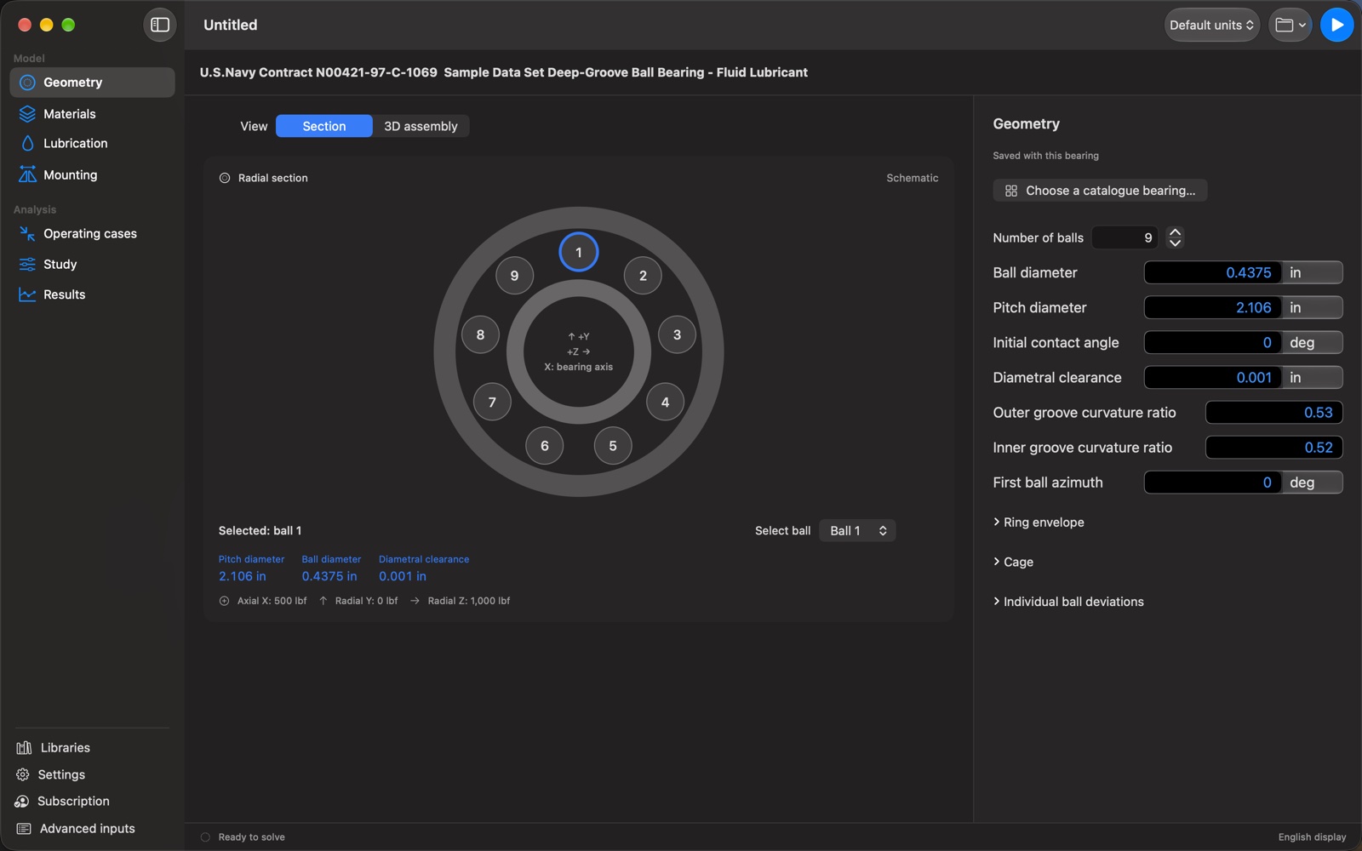Image resolution: width=1362 pixels, height=851 pixels.
Task: Run the solver with the play button
Action: pyautogui.click(x=1336, y=25)
